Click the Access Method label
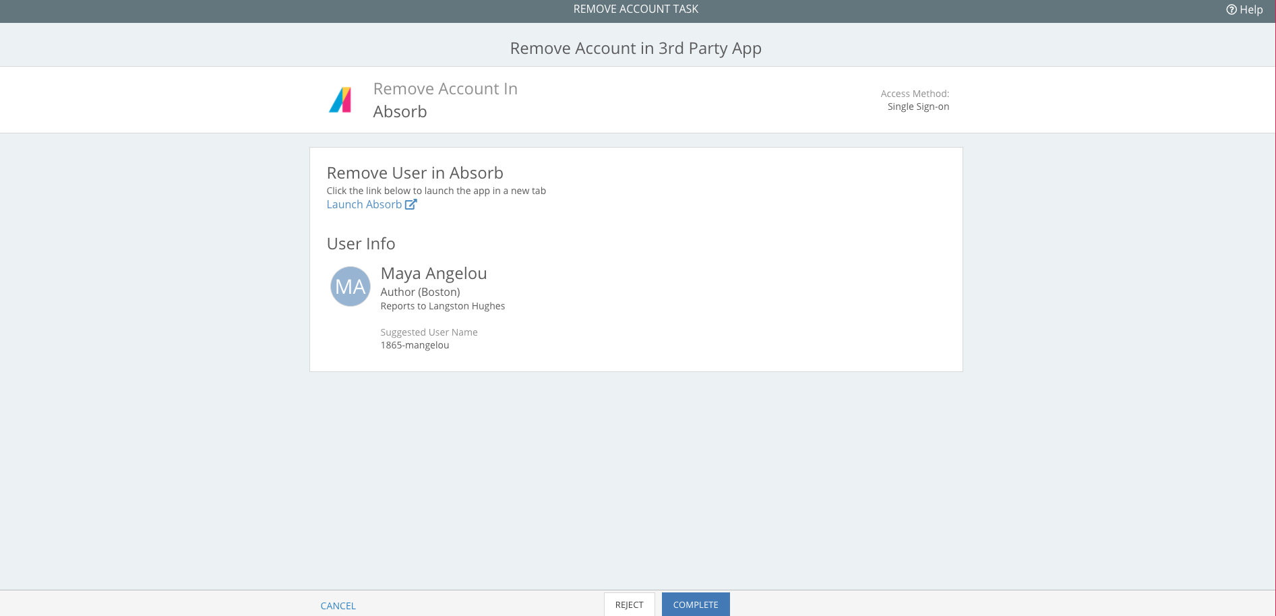The width and height of the screenshot is (1276, 616). 915,94
